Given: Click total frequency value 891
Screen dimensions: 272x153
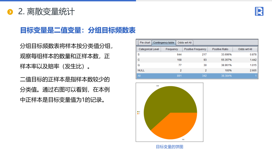Looking at the screenshot, I should (x=179, y=76).
